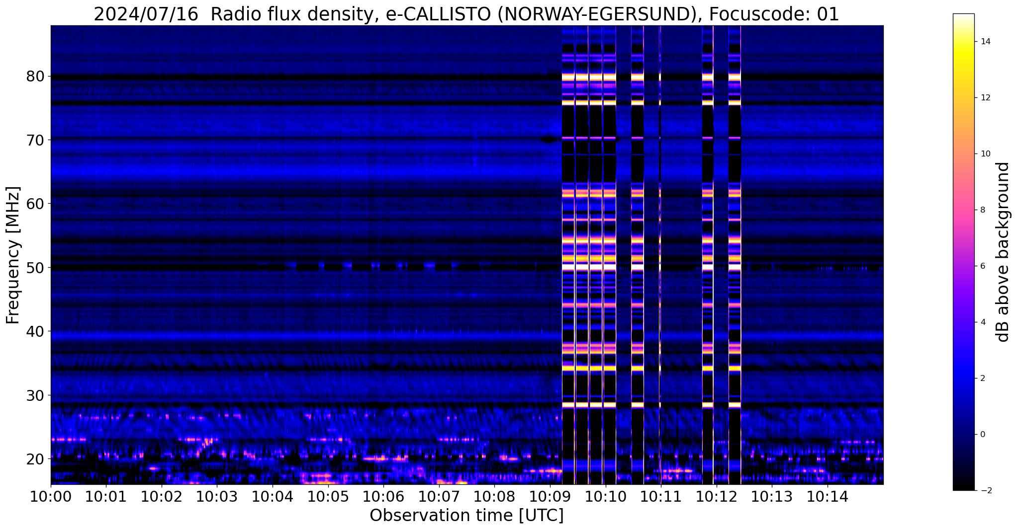Click the colorbar tick label 0
Screen dimensions: 1018x530
982,435
